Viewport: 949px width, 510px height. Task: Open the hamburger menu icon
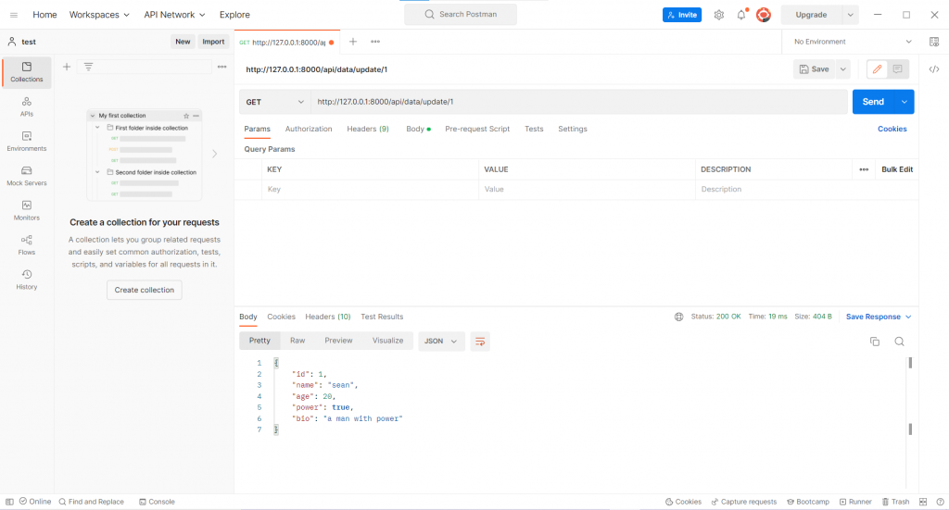14,15
